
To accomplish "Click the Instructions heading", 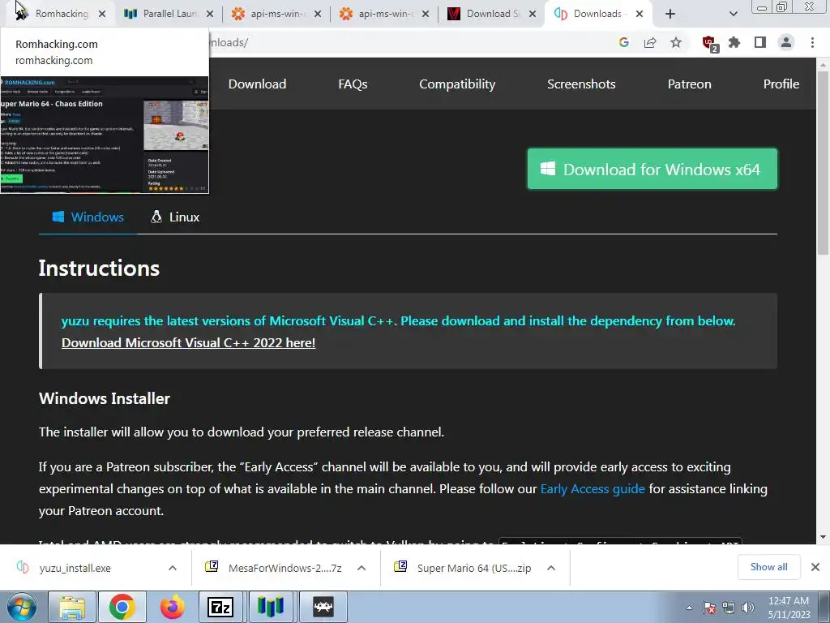I will point(99,268).
